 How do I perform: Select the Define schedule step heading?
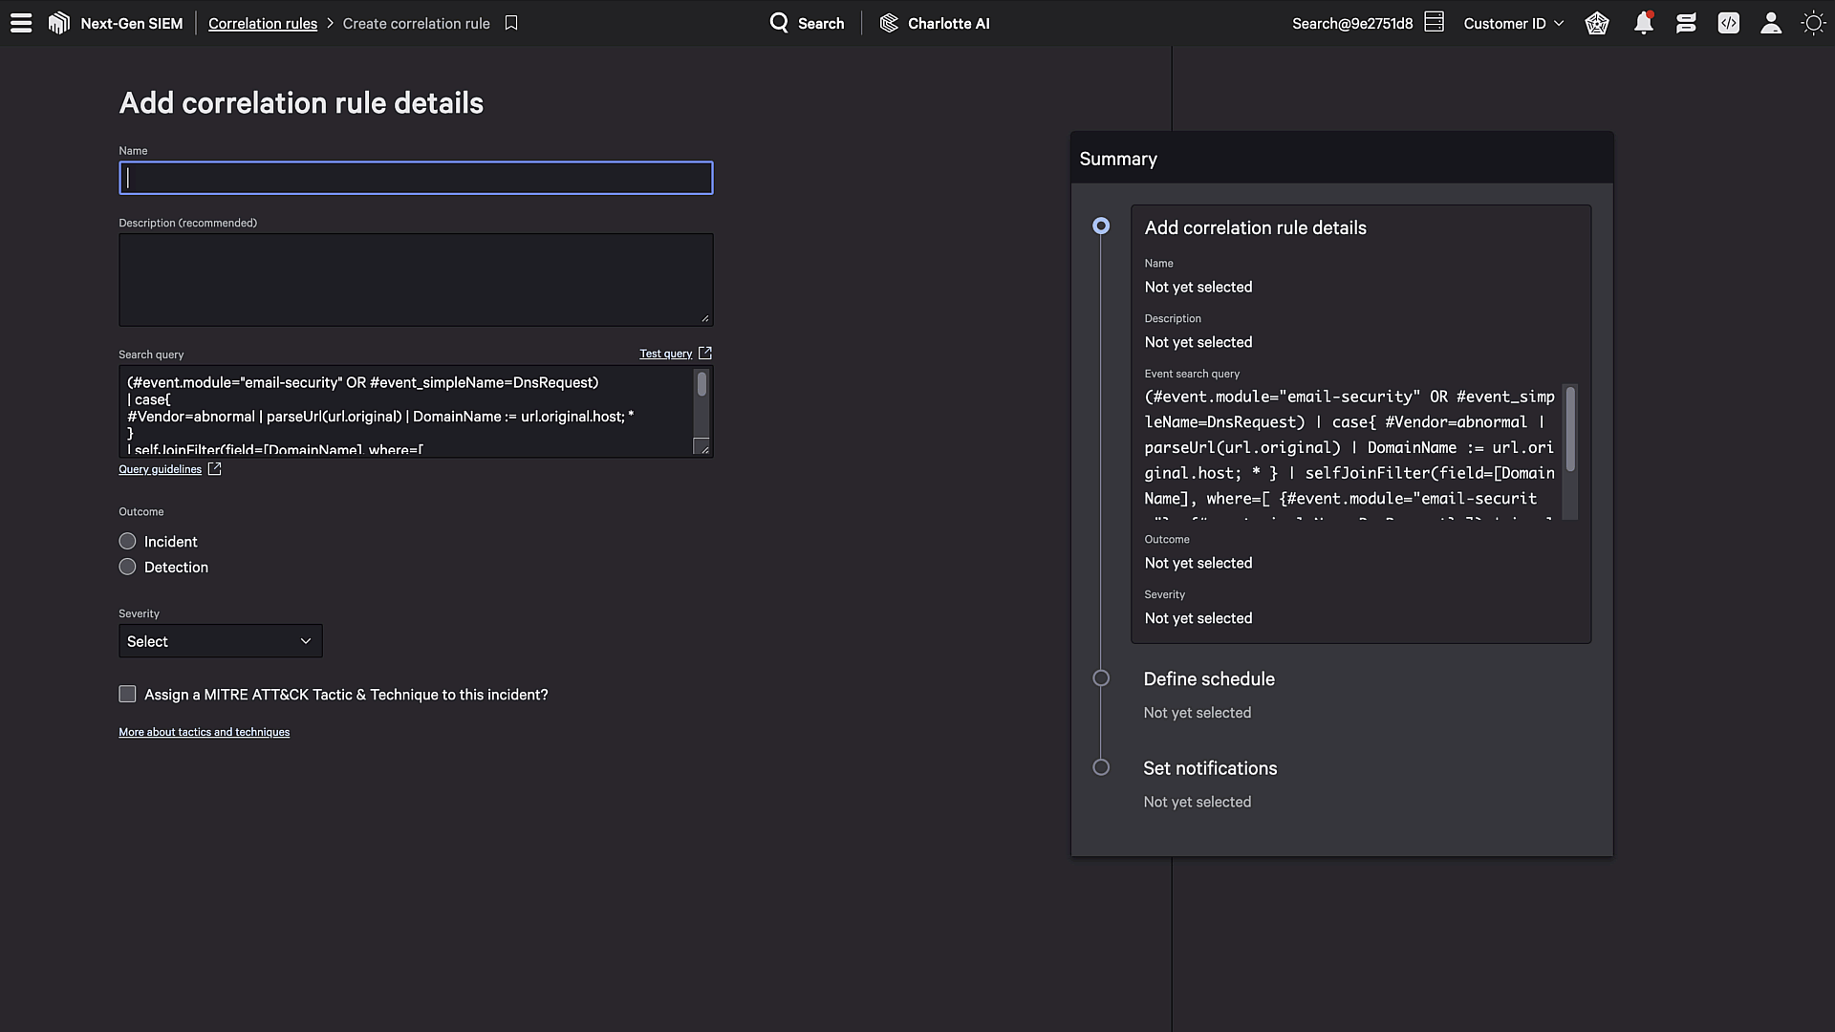(1209, 678)
